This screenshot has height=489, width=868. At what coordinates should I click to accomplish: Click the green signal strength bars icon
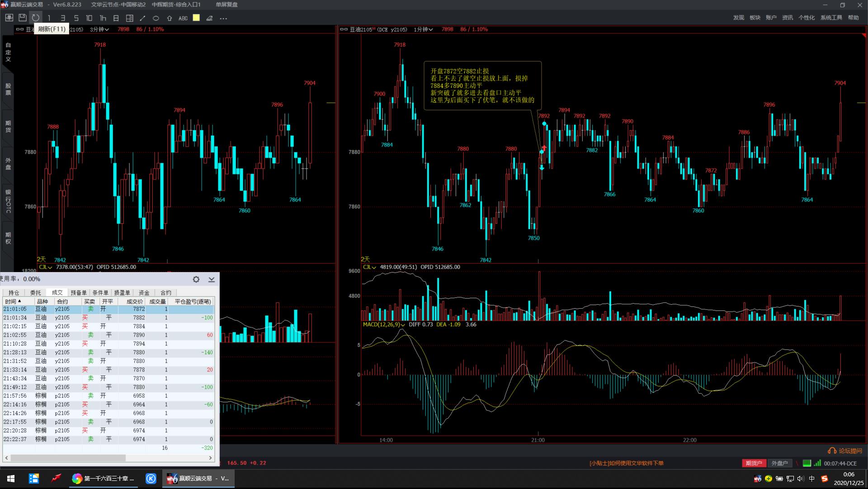click(817, 463)
